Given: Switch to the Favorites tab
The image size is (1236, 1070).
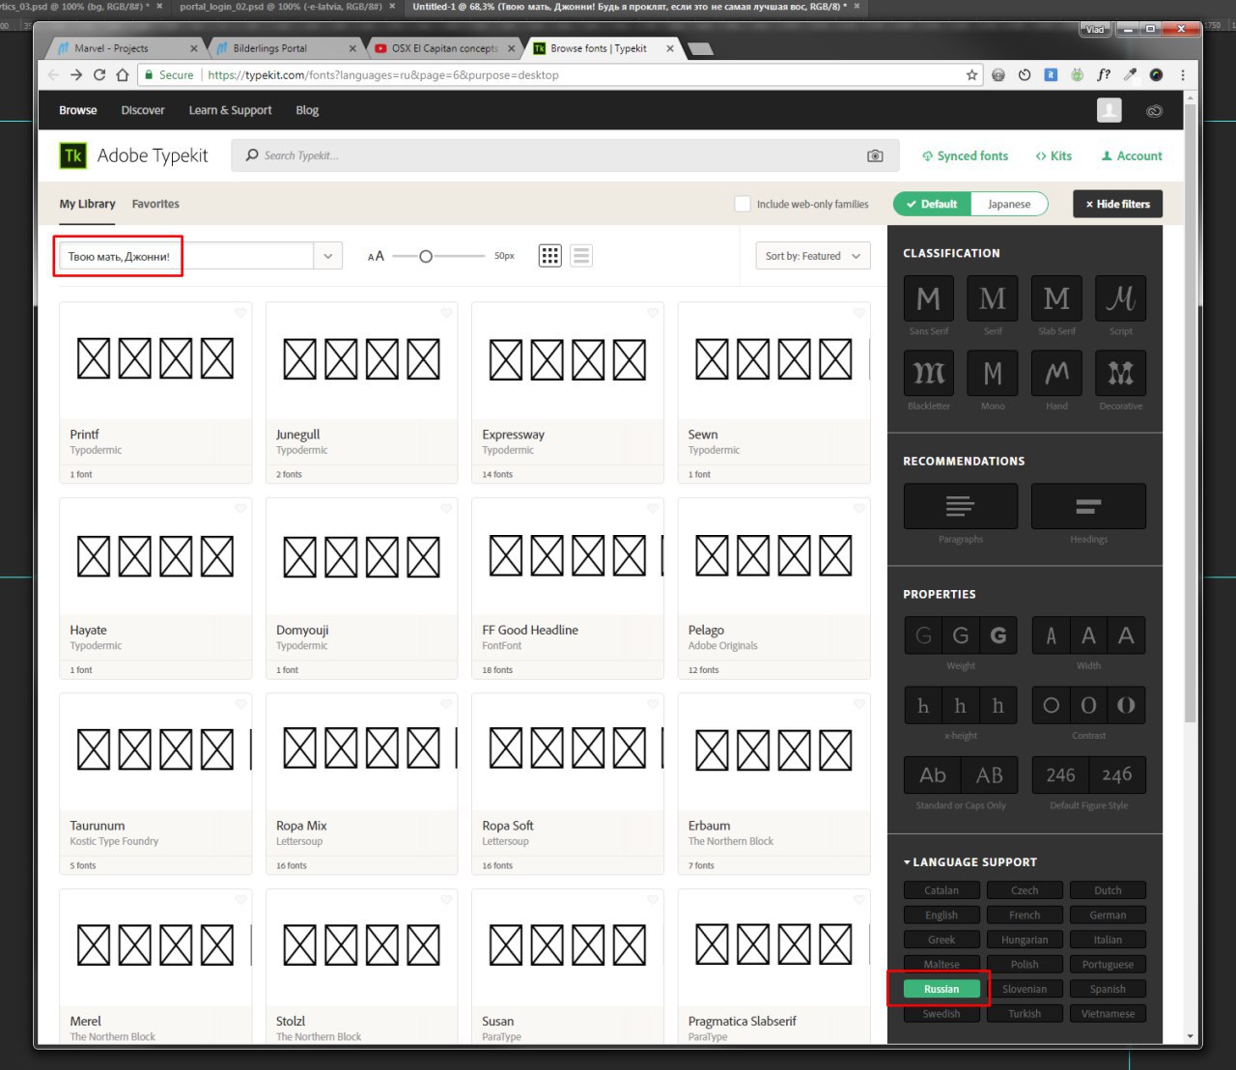Looking at the screenshot, I should 155,204.
